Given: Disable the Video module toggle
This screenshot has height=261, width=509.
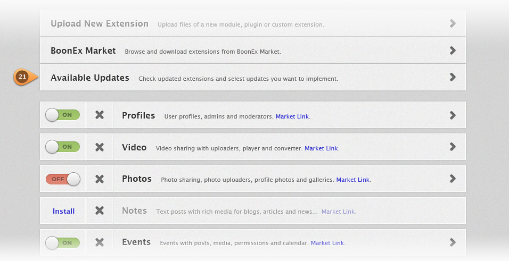Looking at the screenshot, I should point(62,147).
